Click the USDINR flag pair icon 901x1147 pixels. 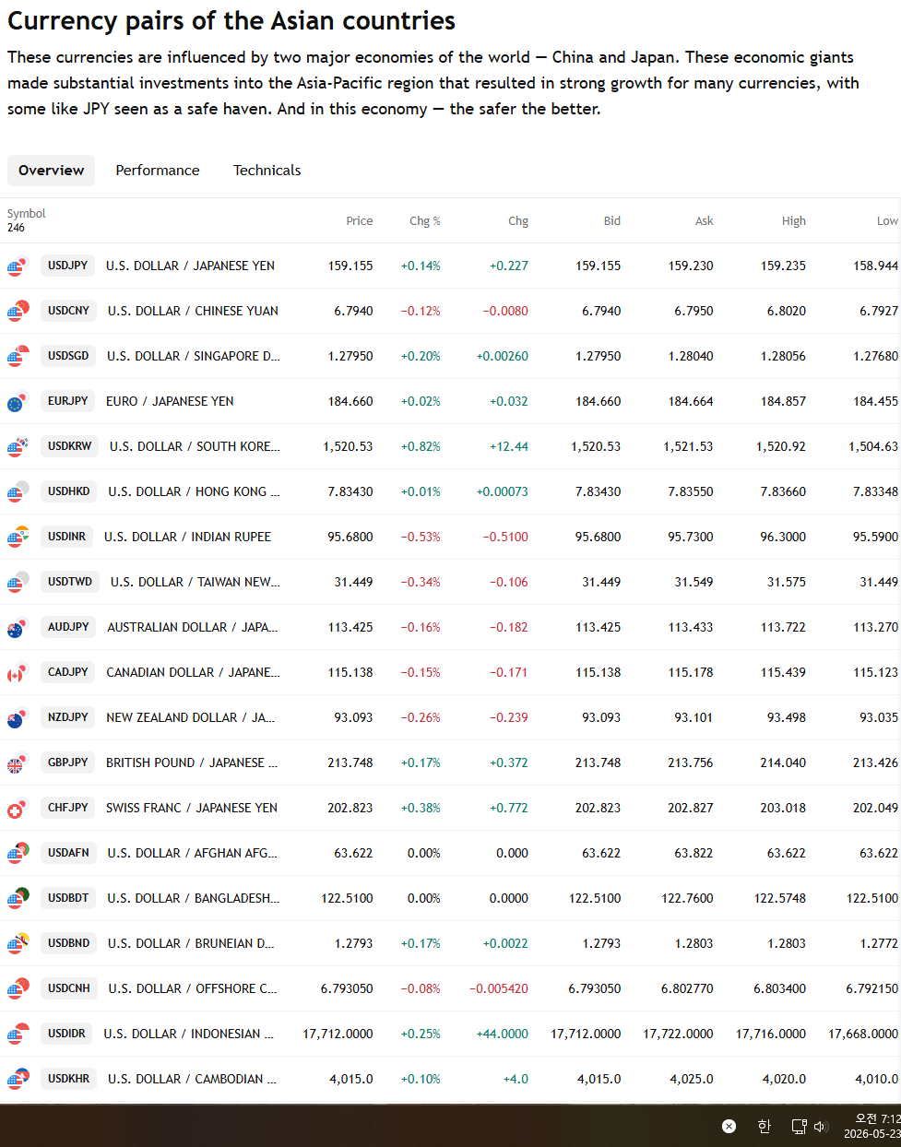18,538
